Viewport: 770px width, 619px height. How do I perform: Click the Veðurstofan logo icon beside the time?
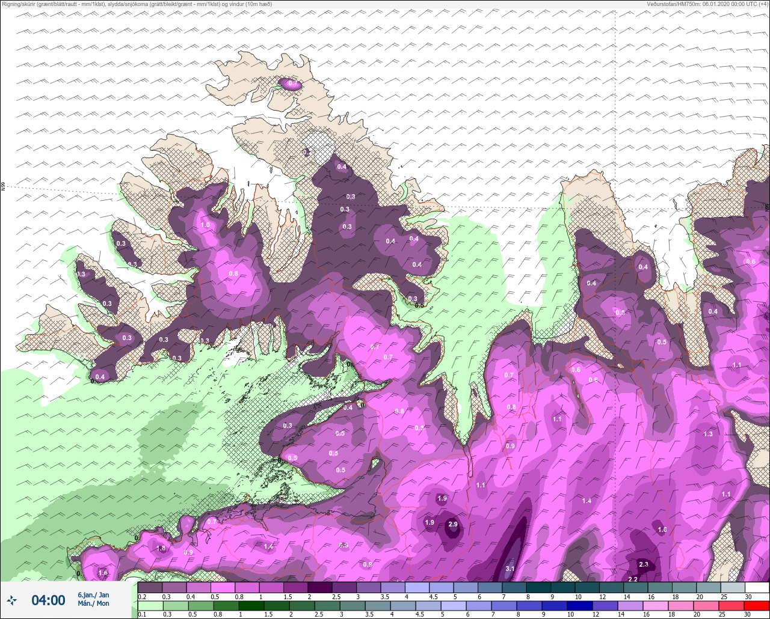12,600
